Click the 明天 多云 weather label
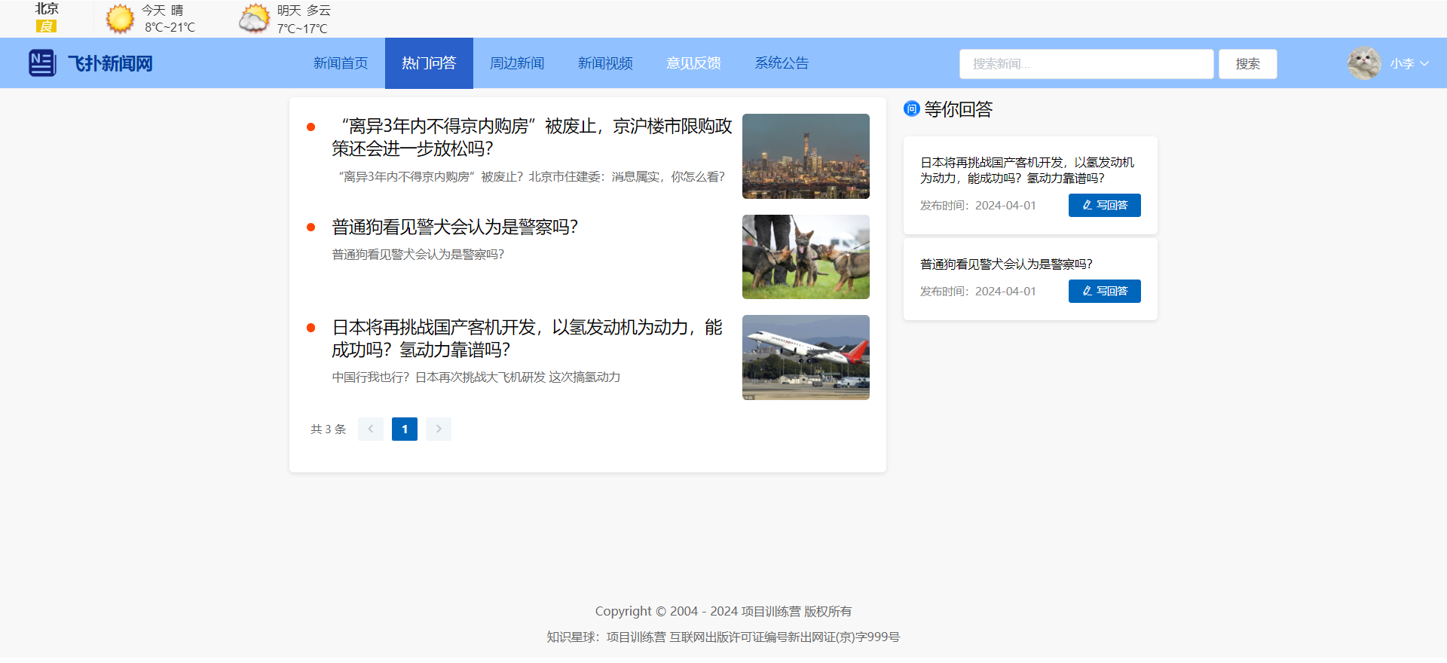Viewport: 1447px width, 663px height. [x=304, y=10]
